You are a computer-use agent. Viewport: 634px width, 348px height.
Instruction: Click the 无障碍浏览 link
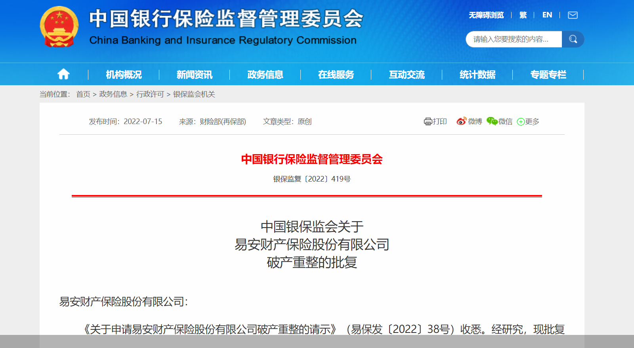486,15
